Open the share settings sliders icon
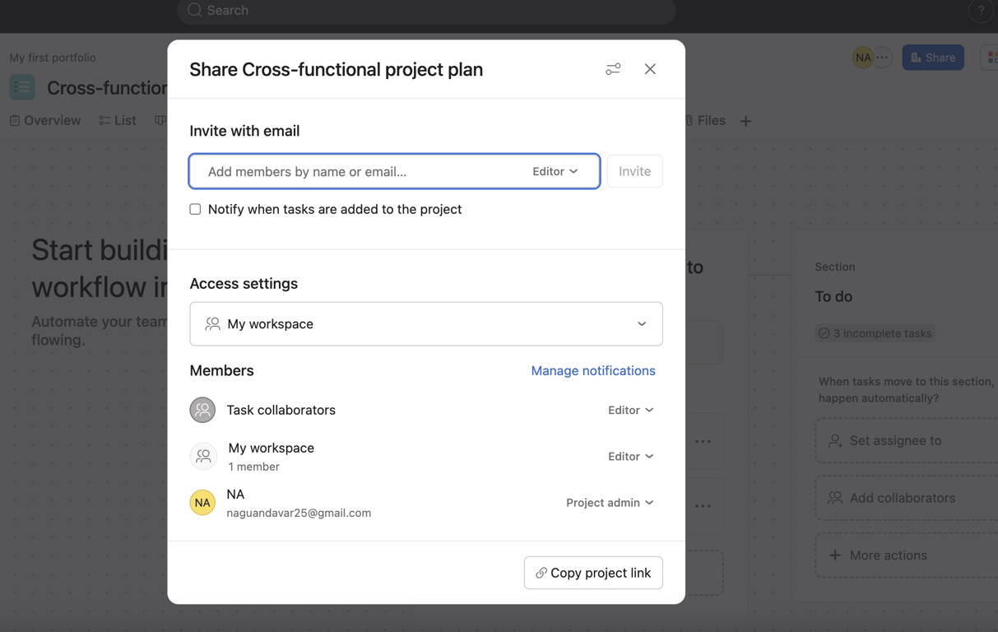Screen dimensions: 998x632 (x=612, y=69)
